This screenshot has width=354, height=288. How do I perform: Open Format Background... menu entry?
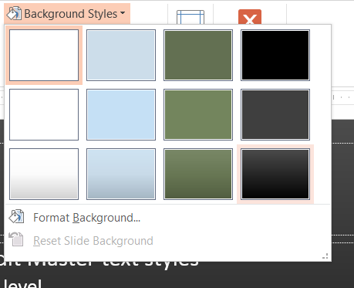[167, 218]
